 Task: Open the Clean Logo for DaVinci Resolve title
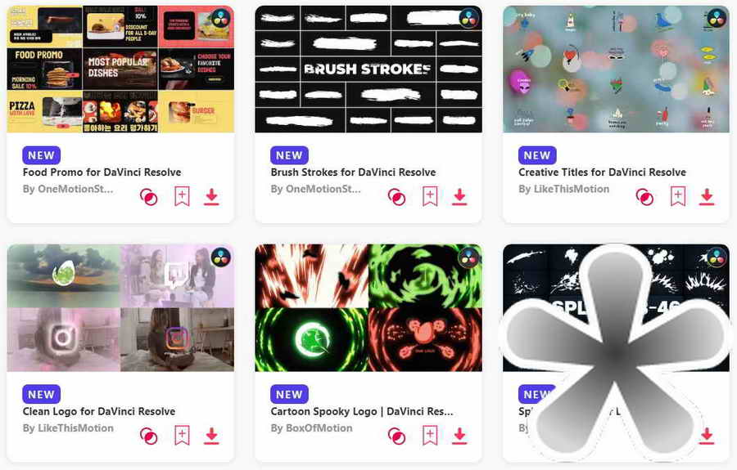99,411
